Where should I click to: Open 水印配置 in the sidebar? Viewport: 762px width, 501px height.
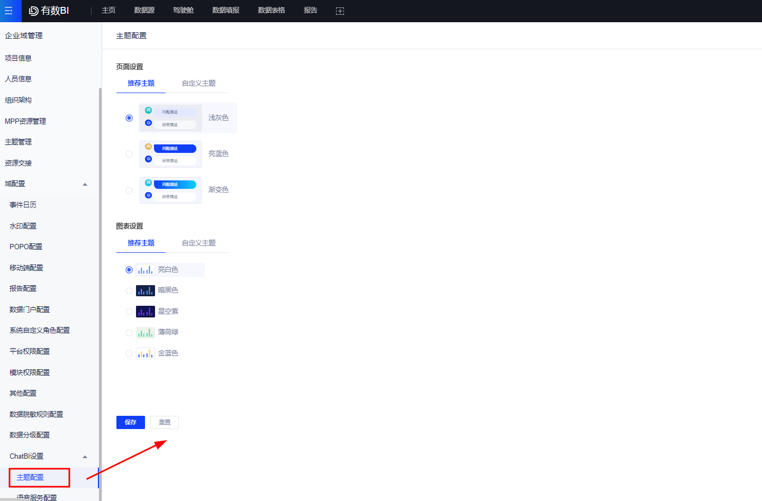[23, 226]
